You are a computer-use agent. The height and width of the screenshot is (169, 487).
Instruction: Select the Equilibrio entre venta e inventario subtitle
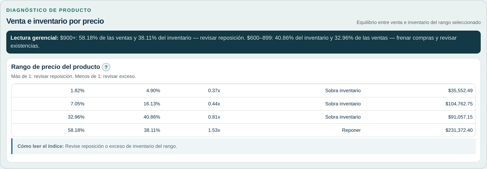pyautogui.click(x=419, y=22)
